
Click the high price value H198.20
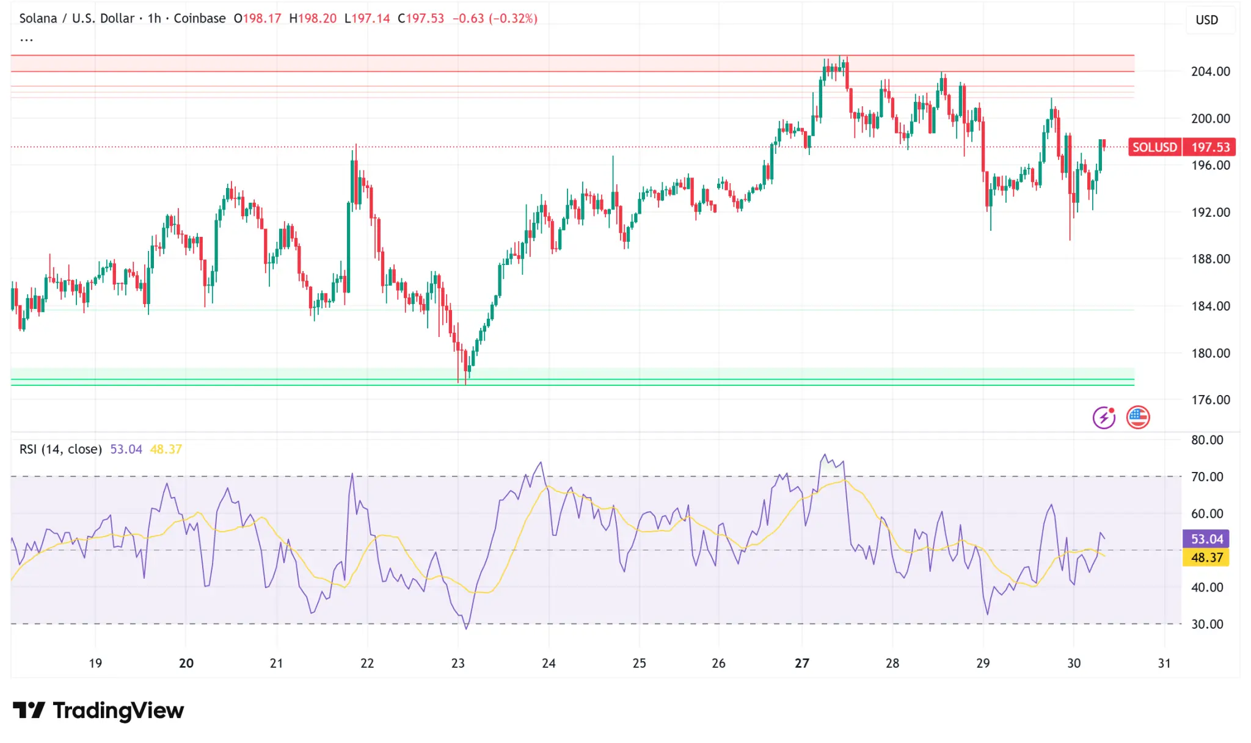314,19
